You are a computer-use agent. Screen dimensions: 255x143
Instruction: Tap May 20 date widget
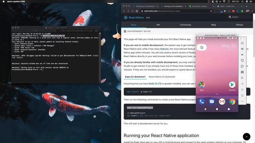[229, 46]
